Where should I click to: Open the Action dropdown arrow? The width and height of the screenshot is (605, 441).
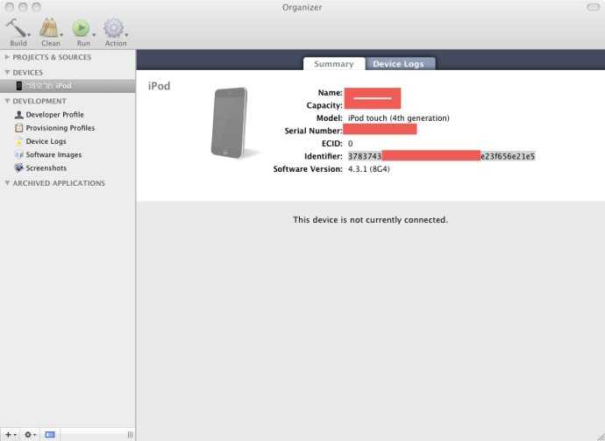(126, 35)
